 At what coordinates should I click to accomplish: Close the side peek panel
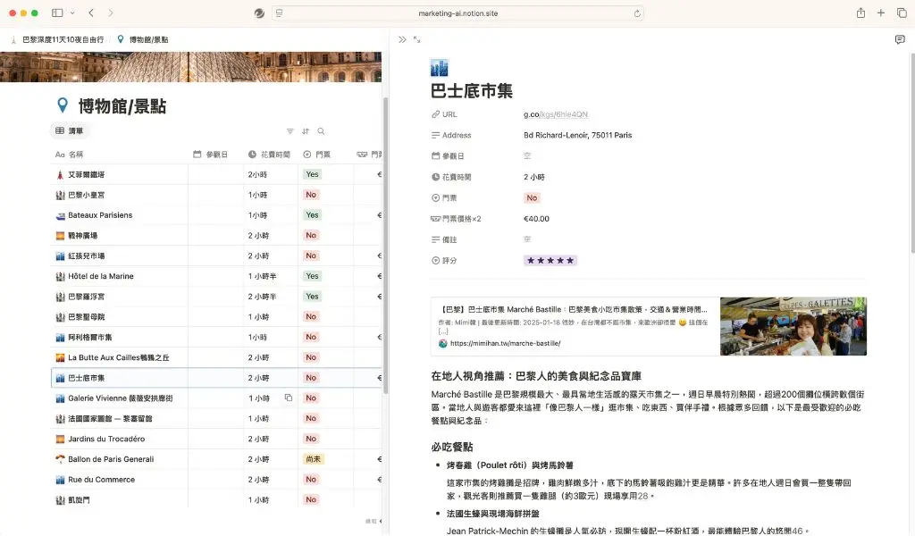tap(402, 39)
